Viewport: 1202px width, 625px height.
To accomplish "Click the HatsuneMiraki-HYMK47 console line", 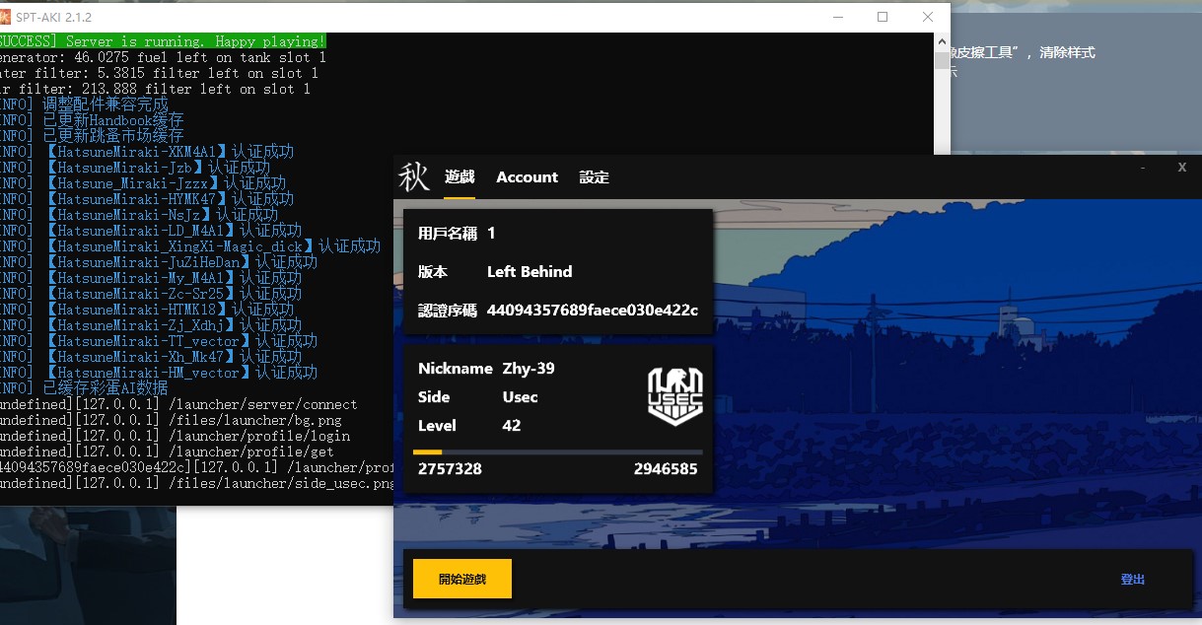I will click(147, 199).
